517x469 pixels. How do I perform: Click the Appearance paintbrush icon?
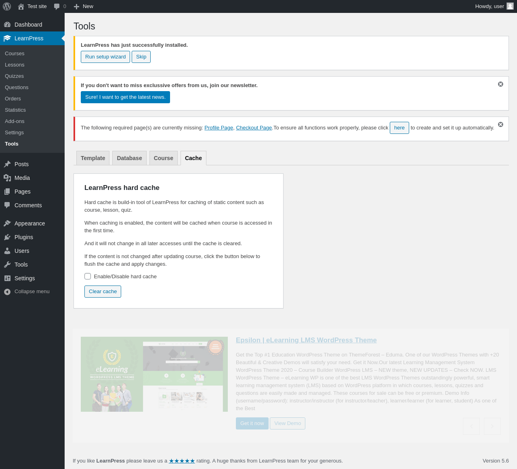(7, 223)
